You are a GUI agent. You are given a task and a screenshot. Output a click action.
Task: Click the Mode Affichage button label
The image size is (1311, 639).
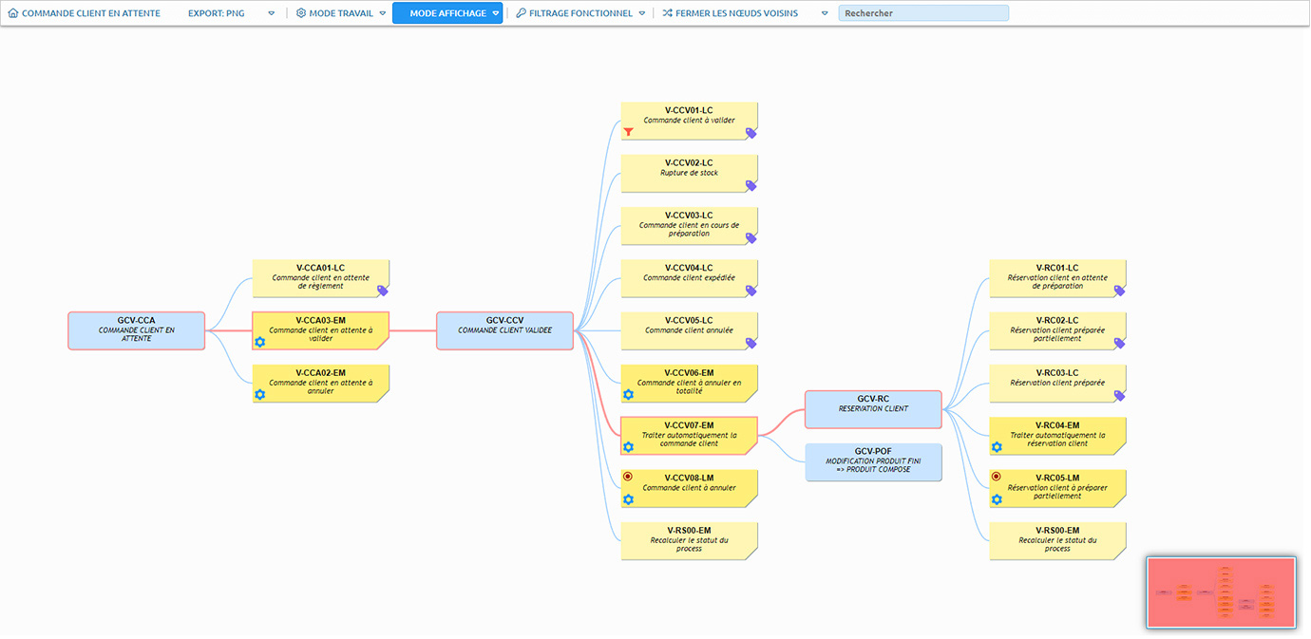pos(448,13)
